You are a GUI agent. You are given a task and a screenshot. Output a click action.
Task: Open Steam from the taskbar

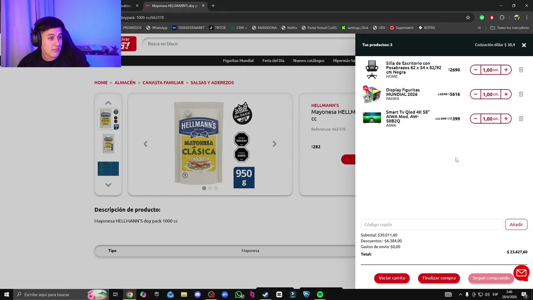click(x=265, y=295)
